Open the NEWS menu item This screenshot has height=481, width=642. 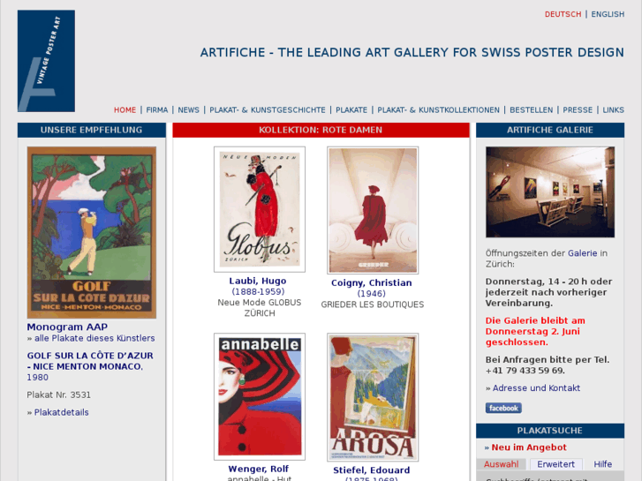click(188, 110)
